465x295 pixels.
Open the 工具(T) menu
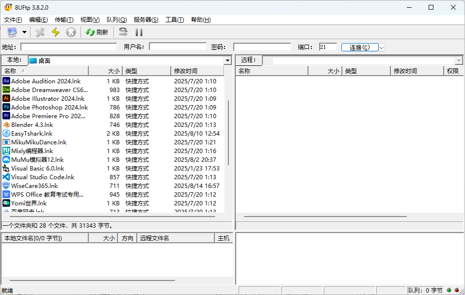pos(175,20)
